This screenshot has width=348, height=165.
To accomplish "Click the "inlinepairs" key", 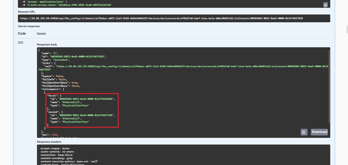I will (x=51, y=89).
